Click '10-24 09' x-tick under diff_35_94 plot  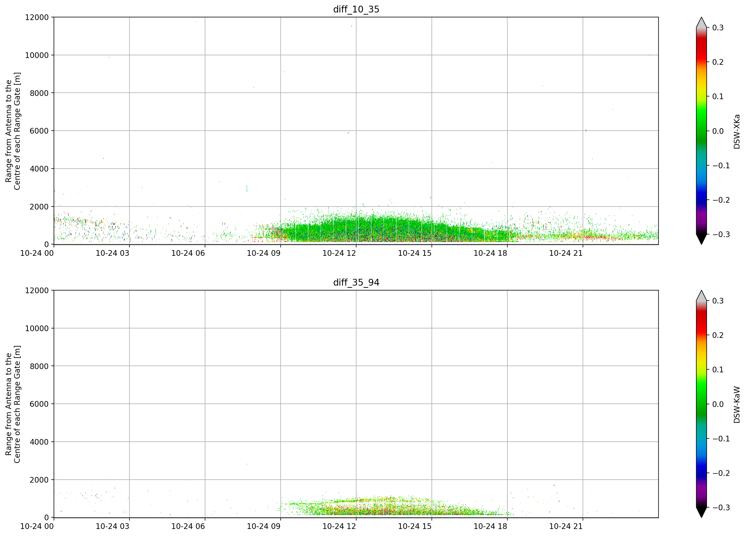(x=264, y=526)
